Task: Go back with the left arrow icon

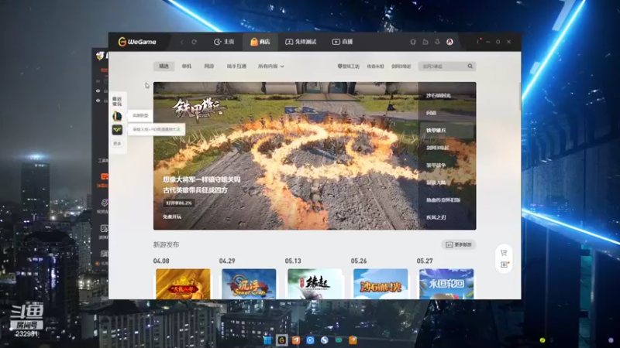Action: click(182, 42)
